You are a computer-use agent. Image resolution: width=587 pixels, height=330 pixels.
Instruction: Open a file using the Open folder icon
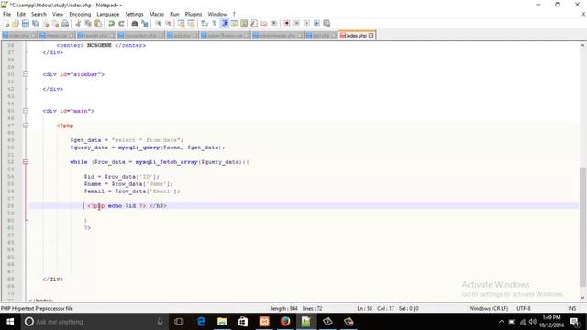pyautogui.click(x=16, y=23)
